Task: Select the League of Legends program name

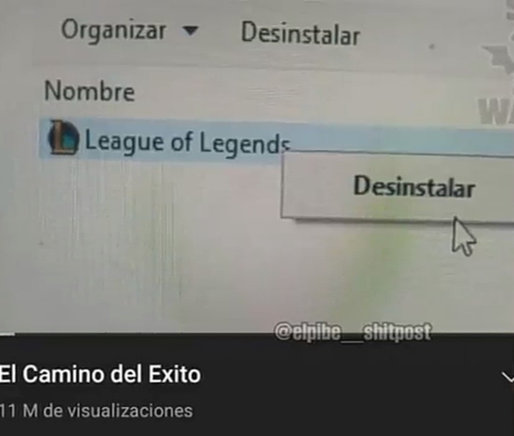Action: tap(188, 142)
